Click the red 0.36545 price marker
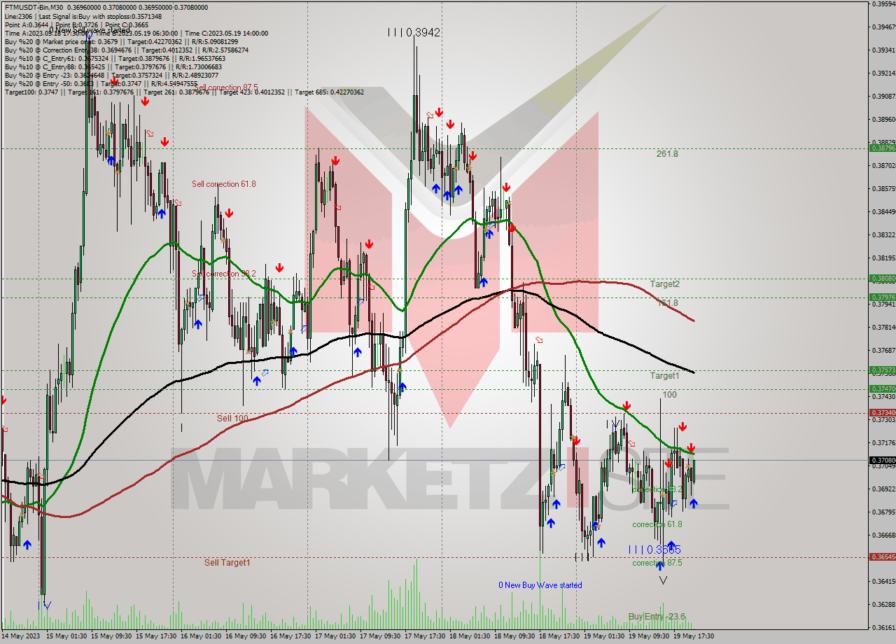 [882, 557]
